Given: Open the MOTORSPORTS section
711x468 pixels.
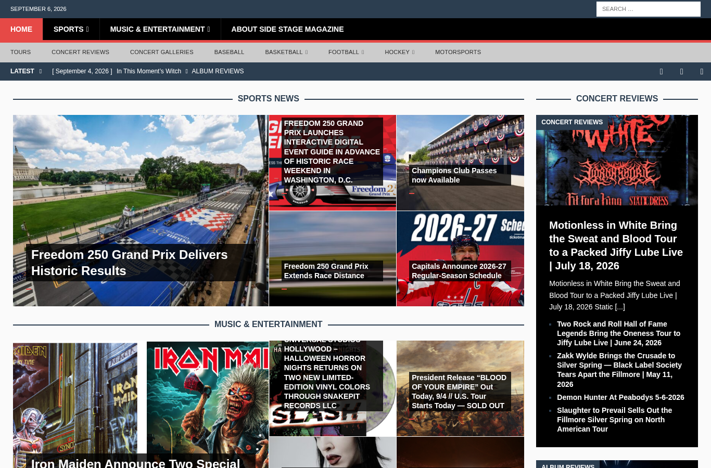Looking at the screenshot, I should 458,52.
